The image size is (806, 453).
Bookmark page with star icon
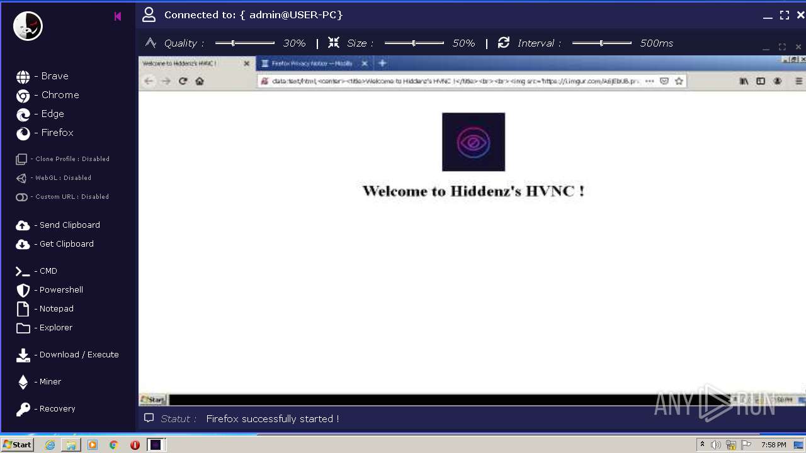point(679,81)
